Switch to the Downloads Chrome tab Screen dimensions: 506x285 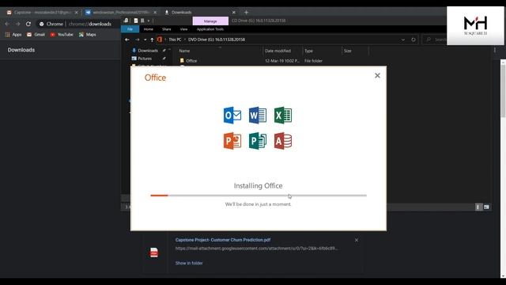tap(200, 13)
